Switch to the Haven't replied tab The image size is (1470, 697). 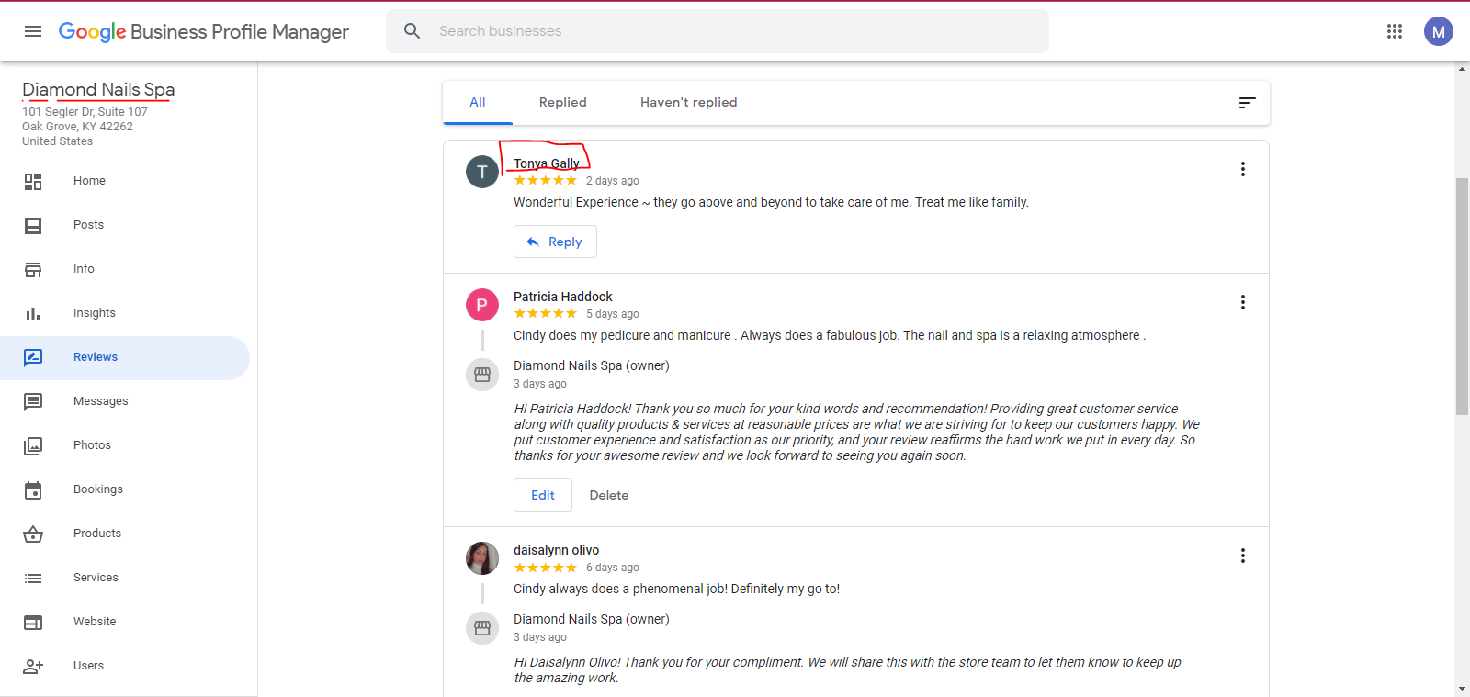point(689,102)
